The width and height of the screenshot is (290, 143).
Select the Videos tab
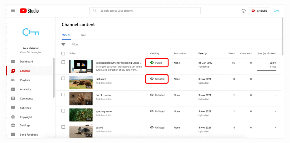point(66,35)
